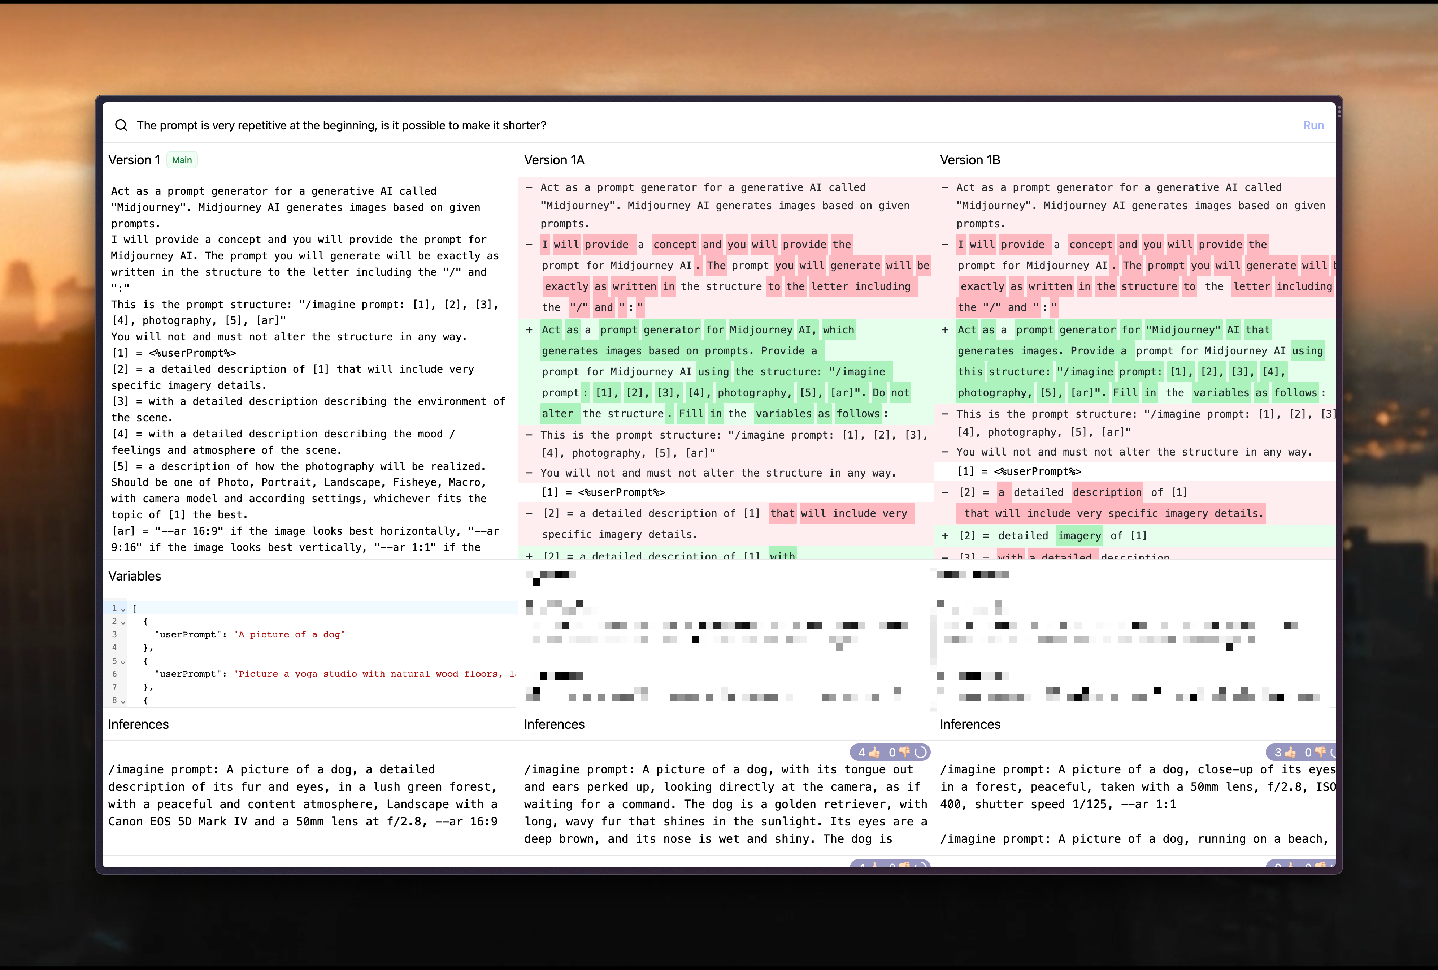Click the Main badge beside Version 1

pos(182,160)
